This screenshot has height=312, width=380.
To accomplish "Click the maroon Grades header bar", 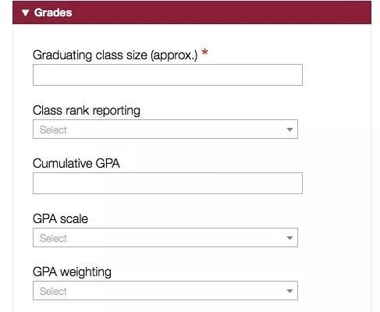I will (x=192, y=12).
